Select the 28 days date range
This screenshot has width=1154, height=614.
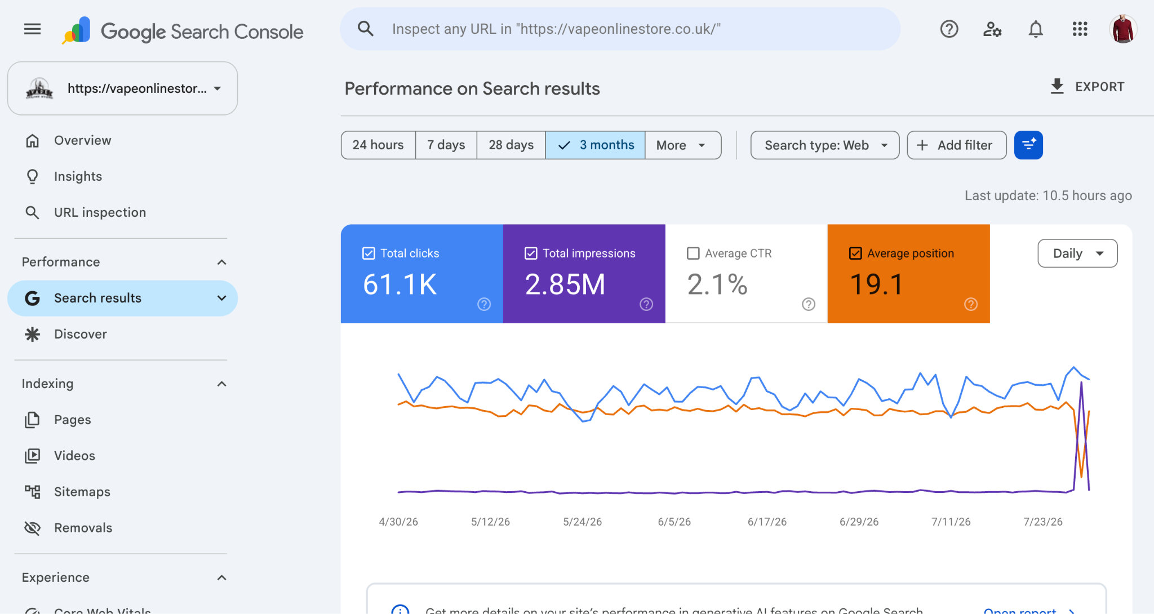pyautogui.click(x=511, y=145)
